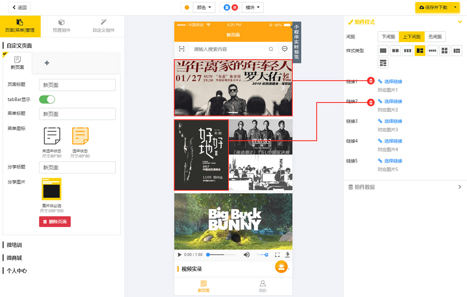
Task: Switch to the 页面(菜单)管理 tab
Action: (20, 26)
